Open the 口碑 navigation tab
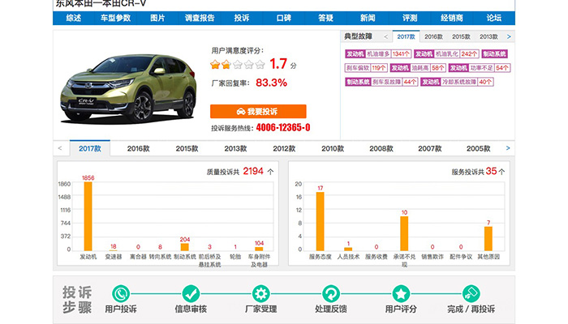The image size is (568, 324). pyautogui.click(x=284, y=18)
